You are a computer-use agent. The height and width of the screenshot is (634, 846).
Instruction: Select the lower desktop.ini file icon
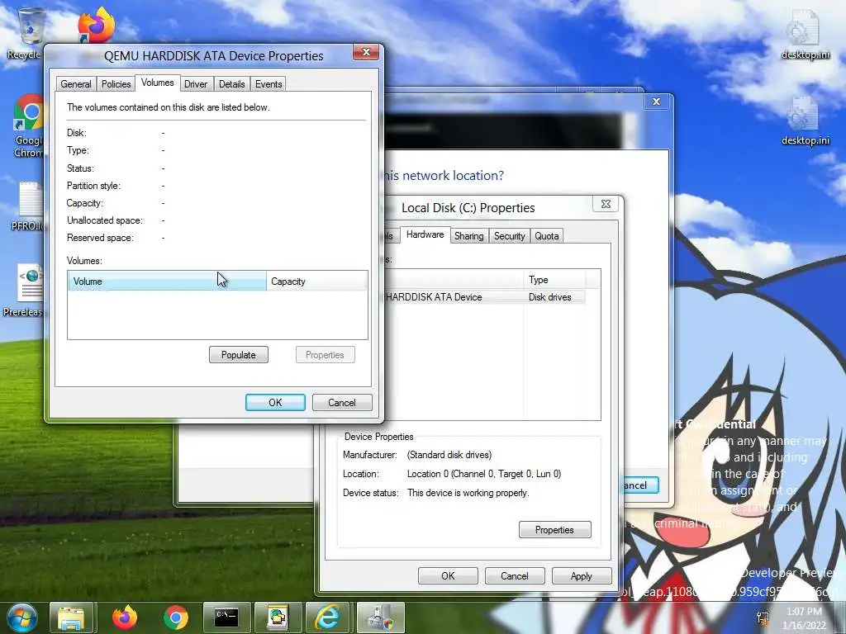(805, 121)
